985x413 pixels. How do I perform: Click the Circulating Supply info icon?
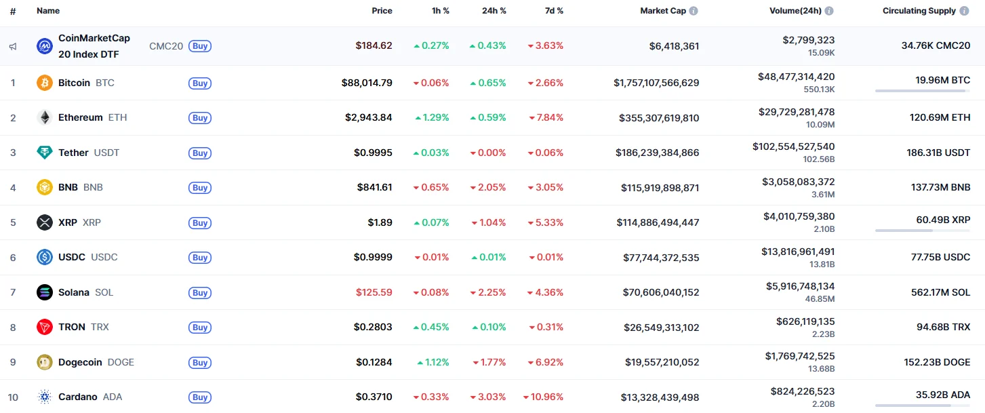coord(965,11)
